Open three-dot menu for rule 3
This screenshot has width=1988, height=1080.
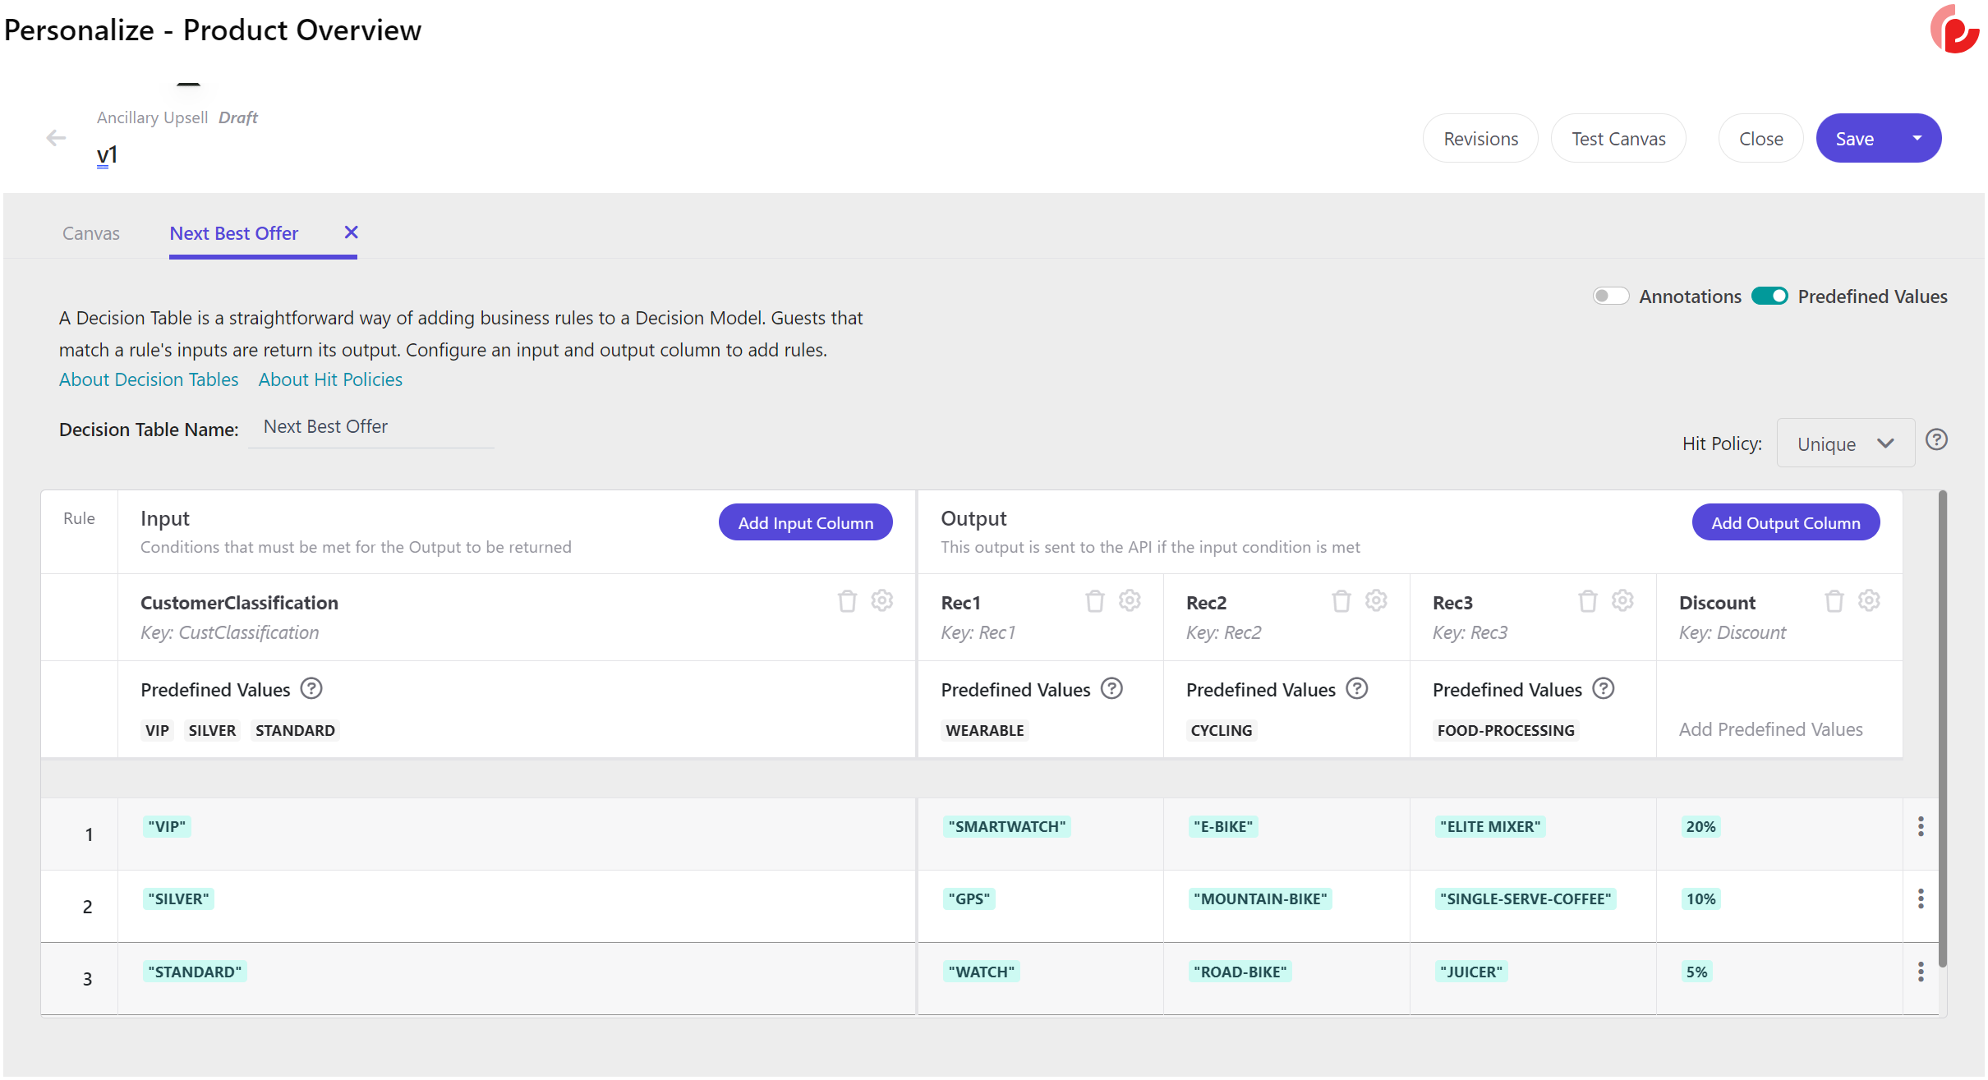[1921, 972]
